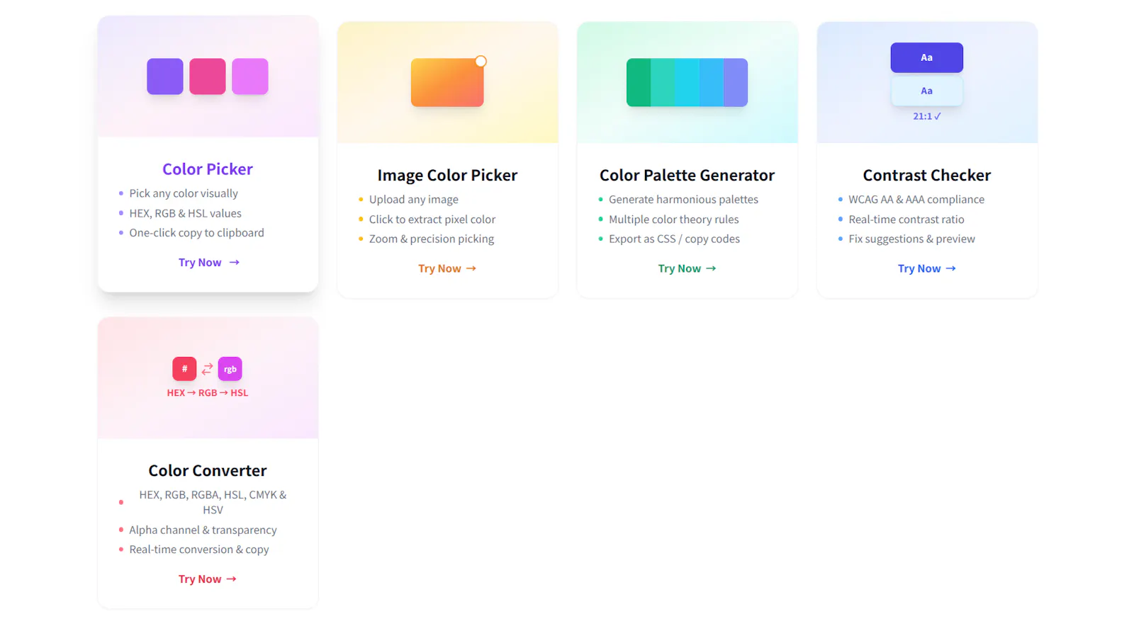The width and height of the screenshot is (1134, 626).
Task: Click the red hash HEX icon
Action: click(184, 369)
